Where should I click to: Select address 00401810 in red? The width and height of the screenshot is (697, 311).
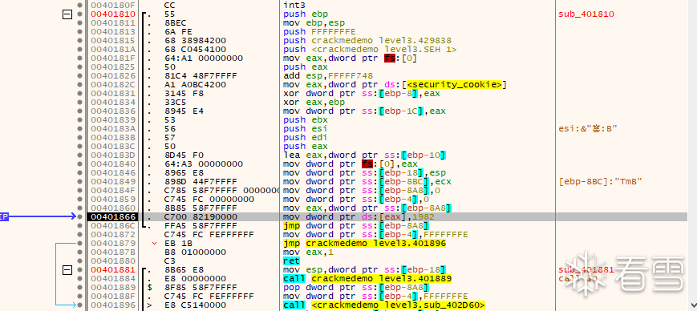[113, 14]
